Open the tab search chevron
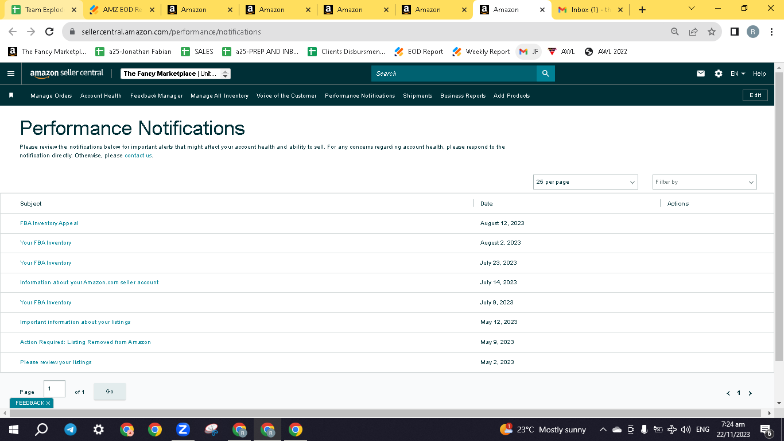The height and width of the screenshot is (441, 784). point(691,8)
